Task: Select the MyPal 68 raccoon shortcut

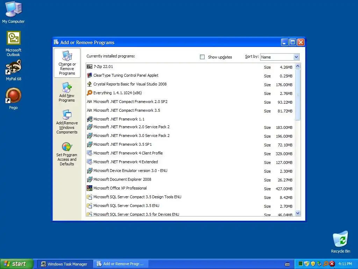Action: tap(14, 70)
